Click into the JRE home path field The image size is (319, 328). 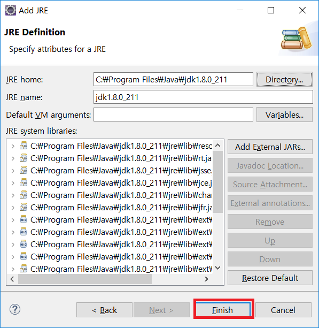point(173,79)
